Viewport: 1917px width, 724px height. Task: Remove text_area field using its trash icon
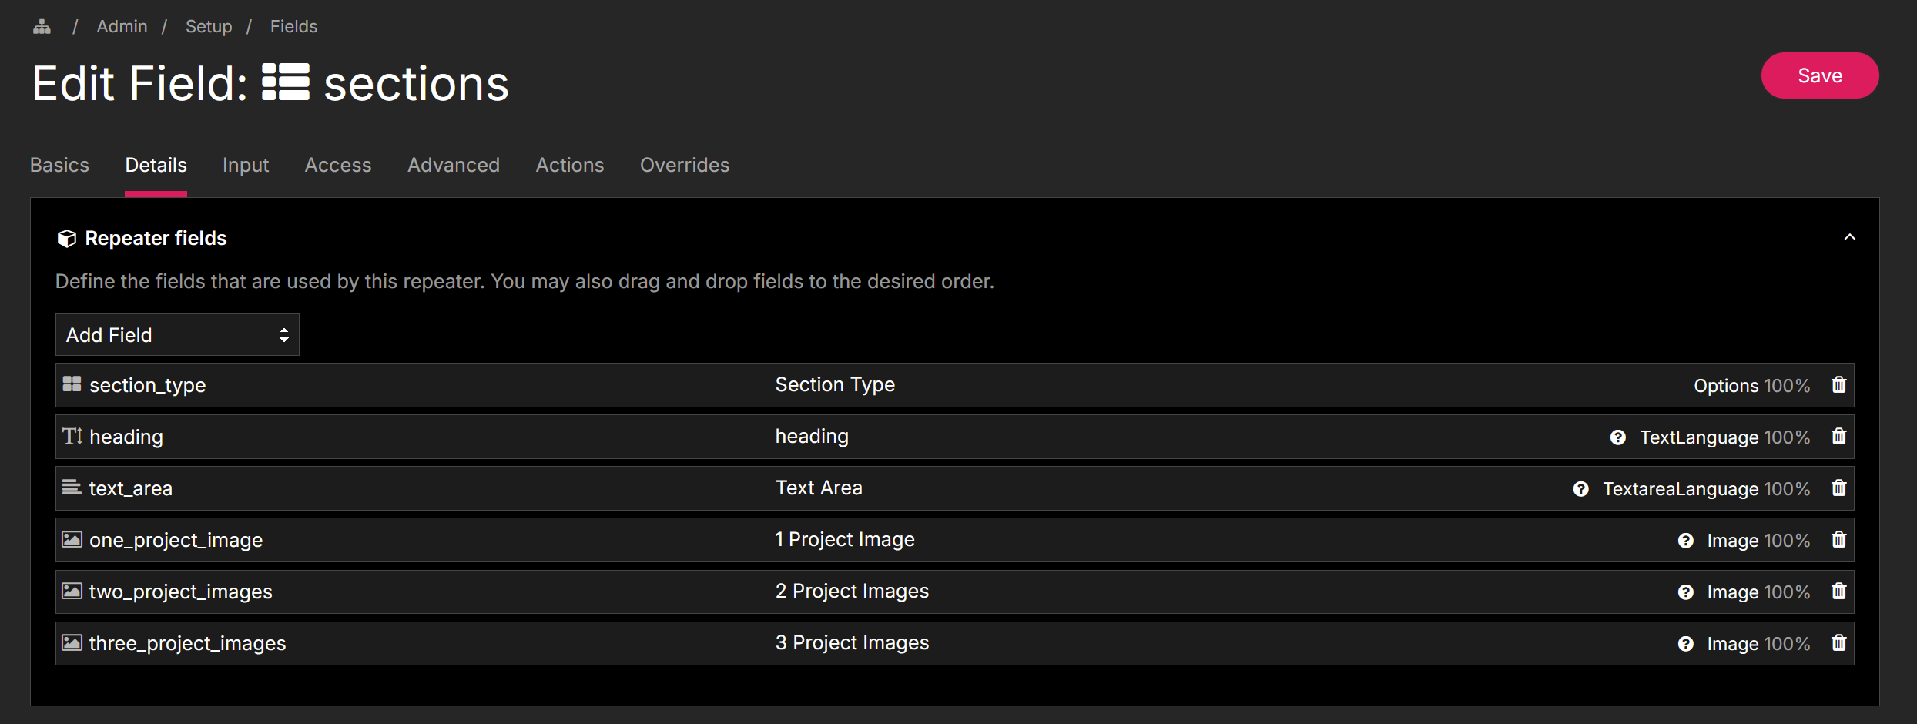[1838, 488]
